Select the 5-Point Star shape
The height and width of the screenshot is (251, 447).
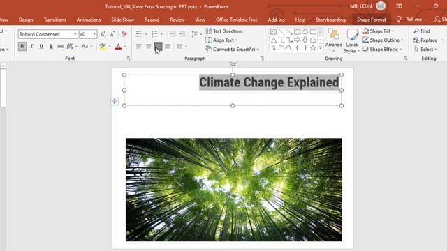pyautogui.click(x=313, y=48)
